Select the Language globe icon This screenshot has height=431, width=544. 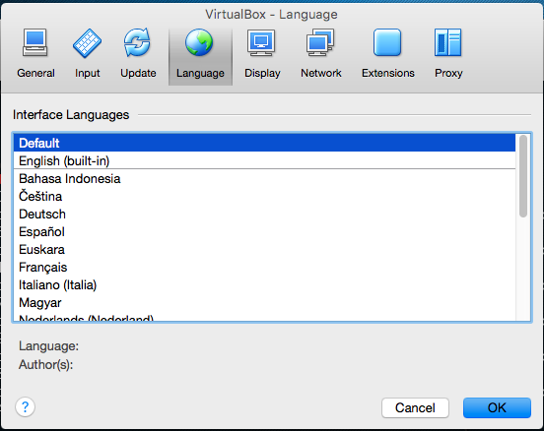click(x=199, y=42)
